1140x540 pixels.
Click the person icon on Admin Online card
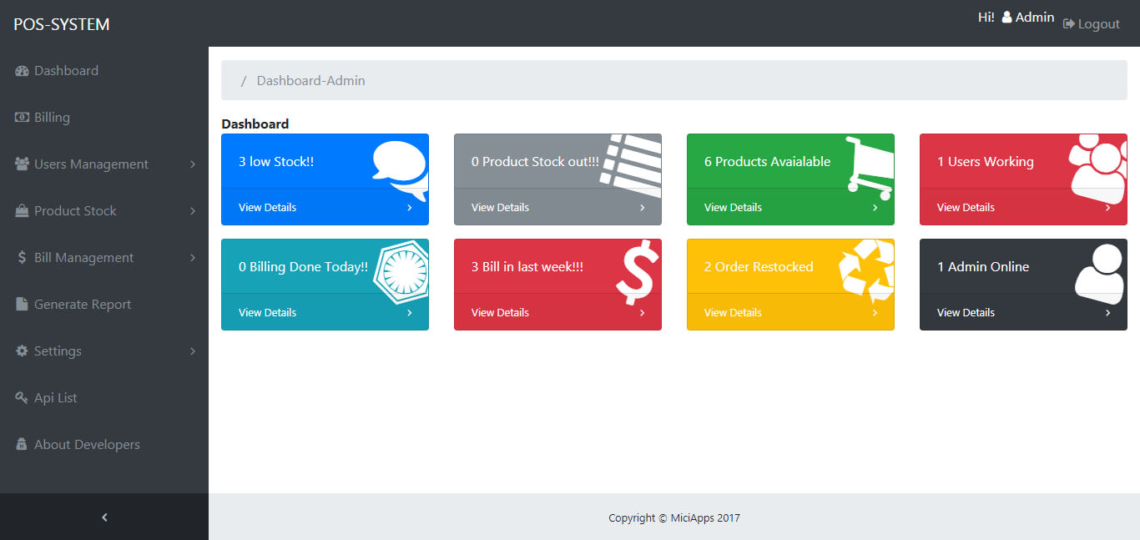1100,273
